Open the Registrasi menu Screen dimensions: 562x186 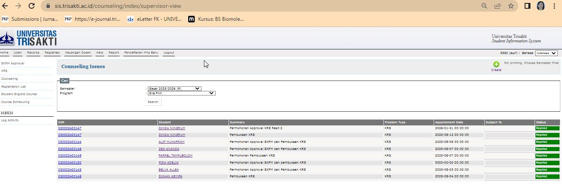click(52, 53)
